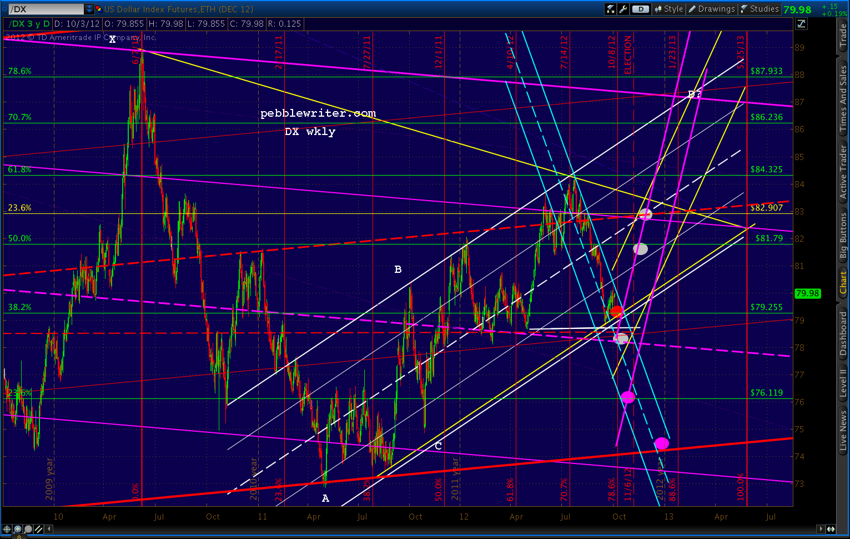
Task: Click the D aggregation period button
Action: point(641,9)
